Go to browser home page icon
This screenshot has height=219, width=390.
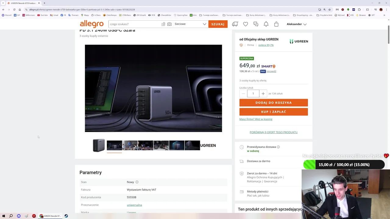[19, 9]
